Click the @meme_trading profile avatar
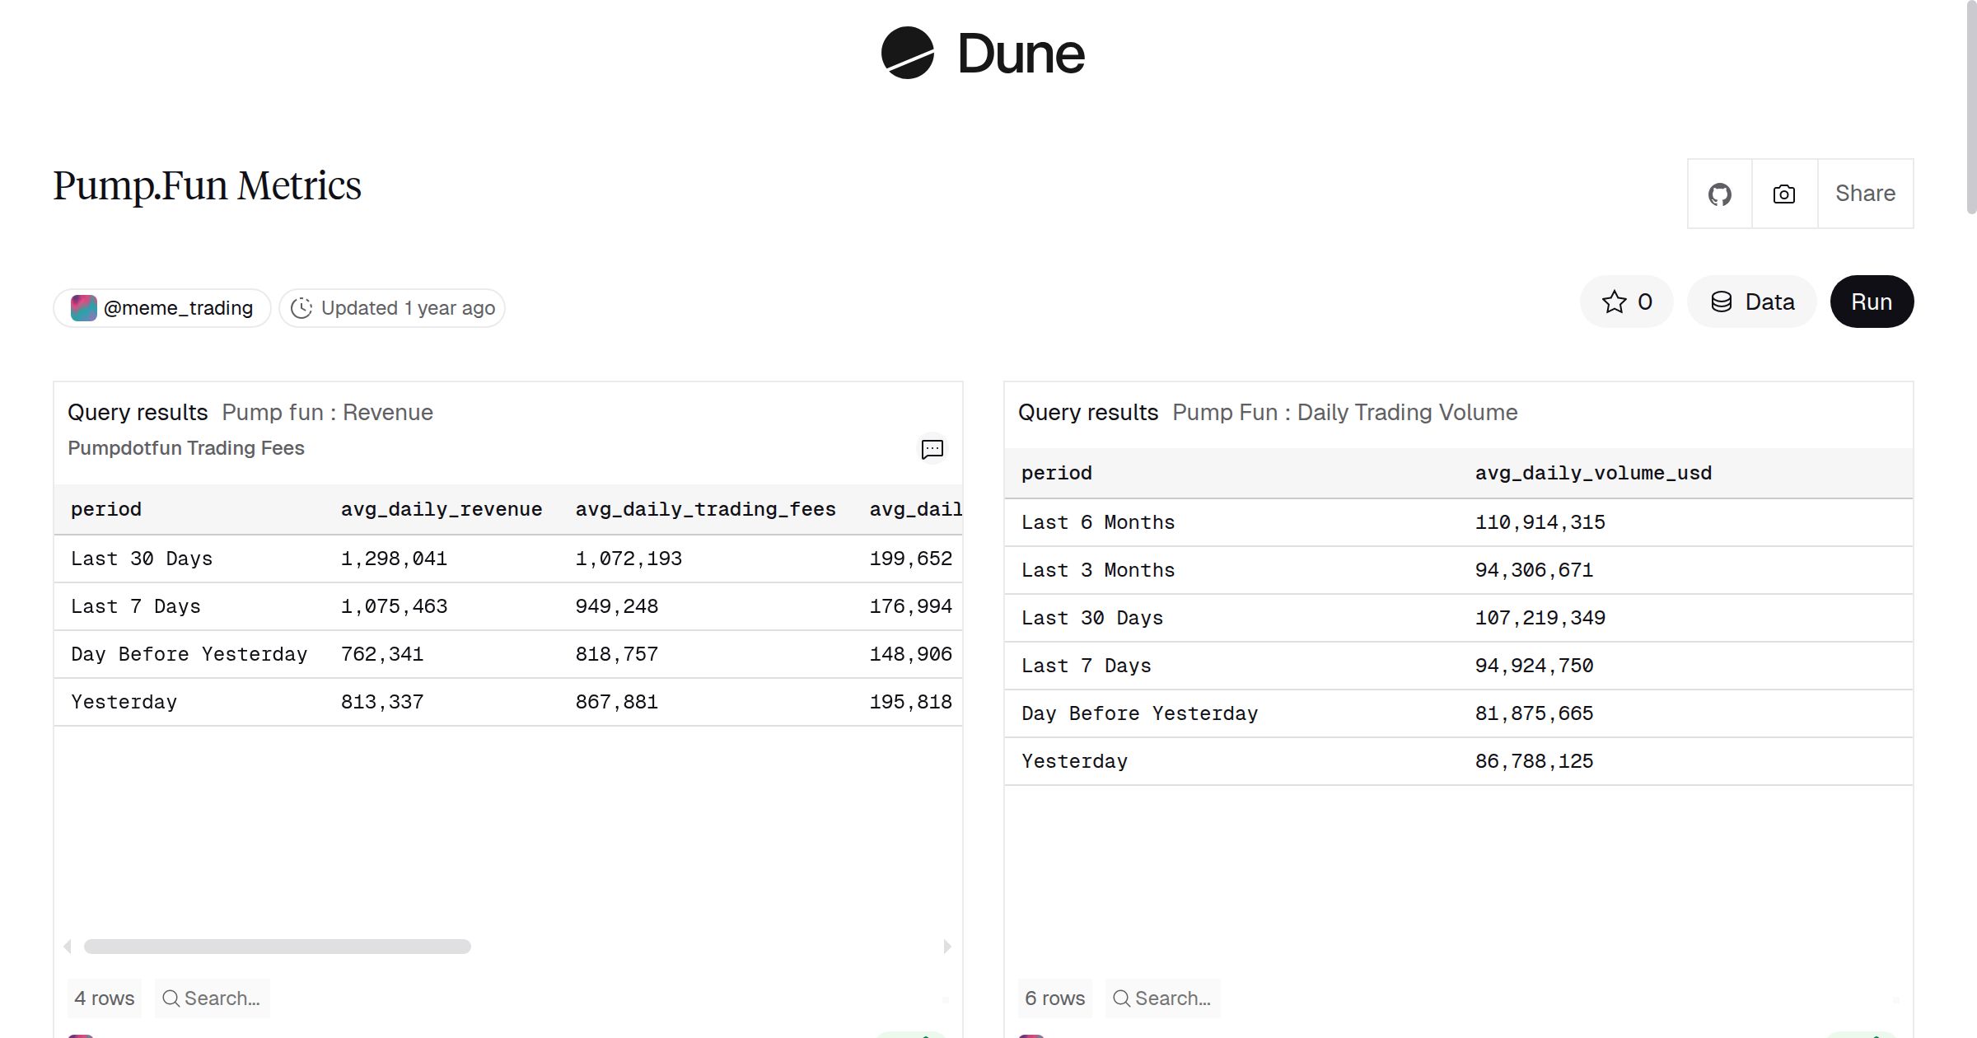This screenshot has width=1977, height=1038. click(x=83, y=307)
